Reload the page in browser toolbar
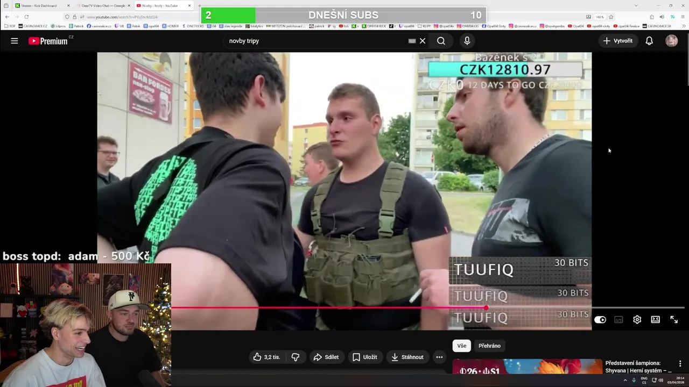Screen dimensions: 689x387 26,17
